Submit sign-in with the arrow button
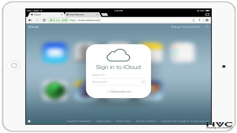 (x=143, y=82)
